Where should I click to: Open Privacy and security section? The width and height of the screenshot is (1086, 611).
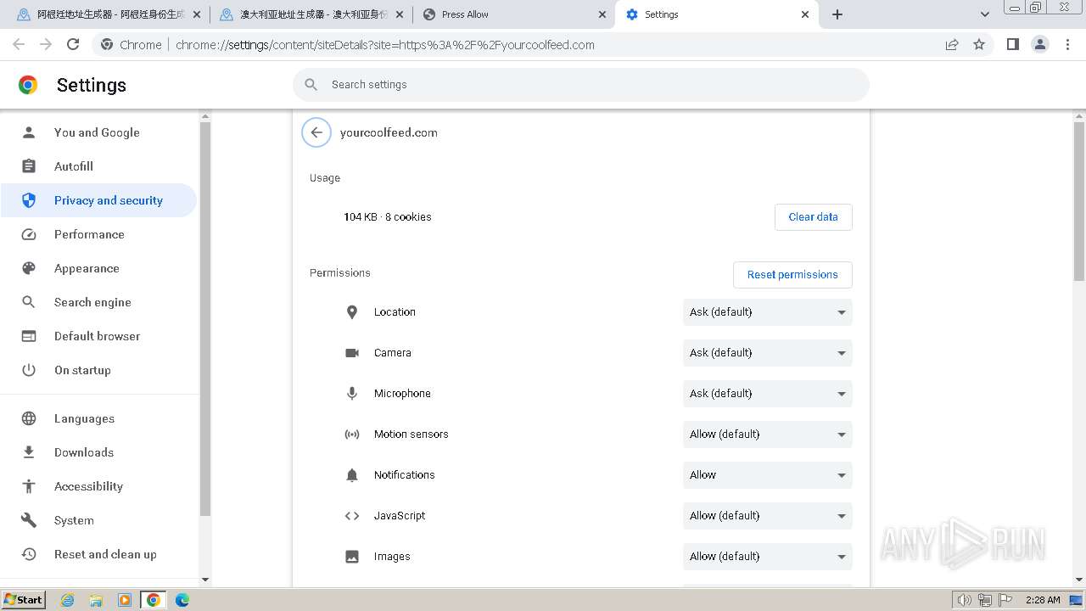pyautogui.click(x=98, y=200)
